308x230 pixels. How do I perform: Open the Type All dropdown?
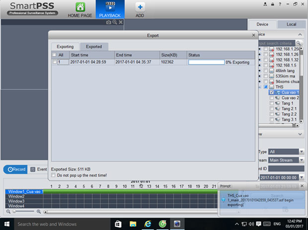pos(302,152)
